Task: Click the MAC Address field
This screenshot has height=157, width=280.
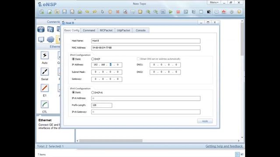Action: pyautogui.click(x=146, y=48)
